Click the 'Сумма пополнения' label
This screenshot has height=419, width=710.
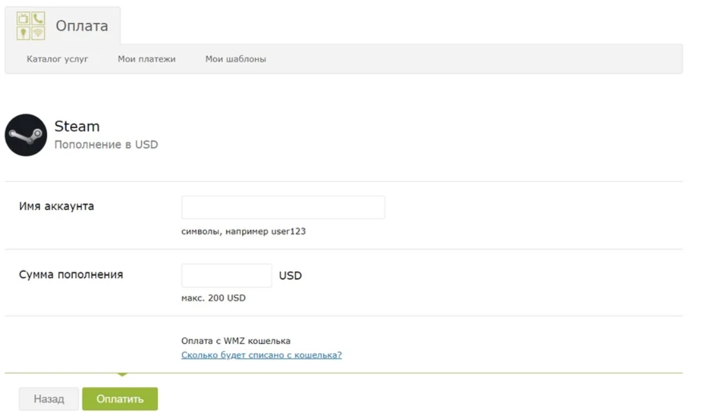71,274
